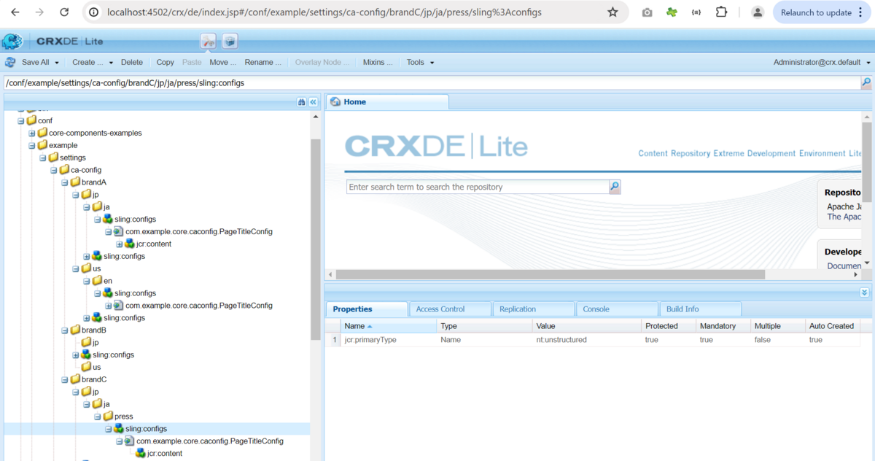This screenshot has height=461, width=875.
Task: Go back with the browser back arrow
Action: click(15, 12)
